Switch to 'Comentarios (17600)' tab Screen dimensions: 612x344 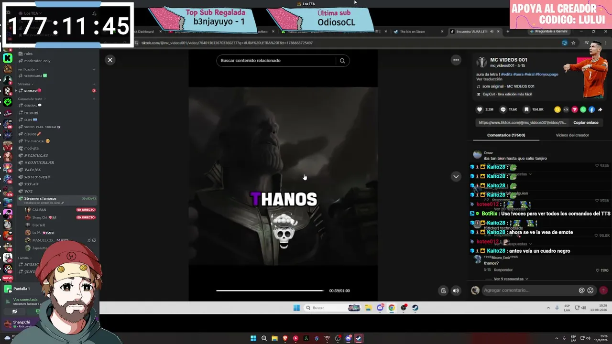pyautogui.click(x=506, y=135)
